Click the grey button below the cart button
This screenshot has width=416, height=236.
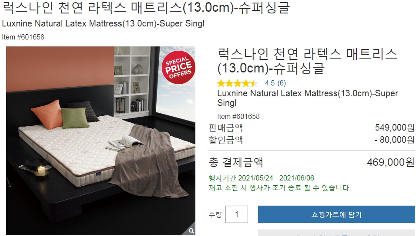coord(336,233)
